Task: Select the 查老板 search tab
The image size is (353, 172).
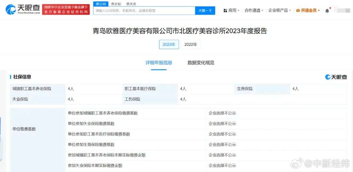Action: point(116,4)
